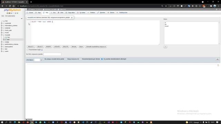The width and height of the screenshot is (221, 124).
Task: Click the hide navigation panel icon at top left of the main area
Action: 26,9
